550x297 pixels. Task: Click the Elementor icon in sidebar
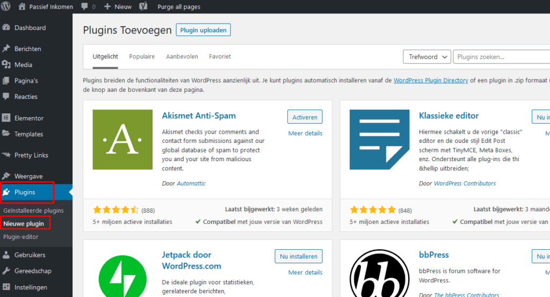(6, 118)
